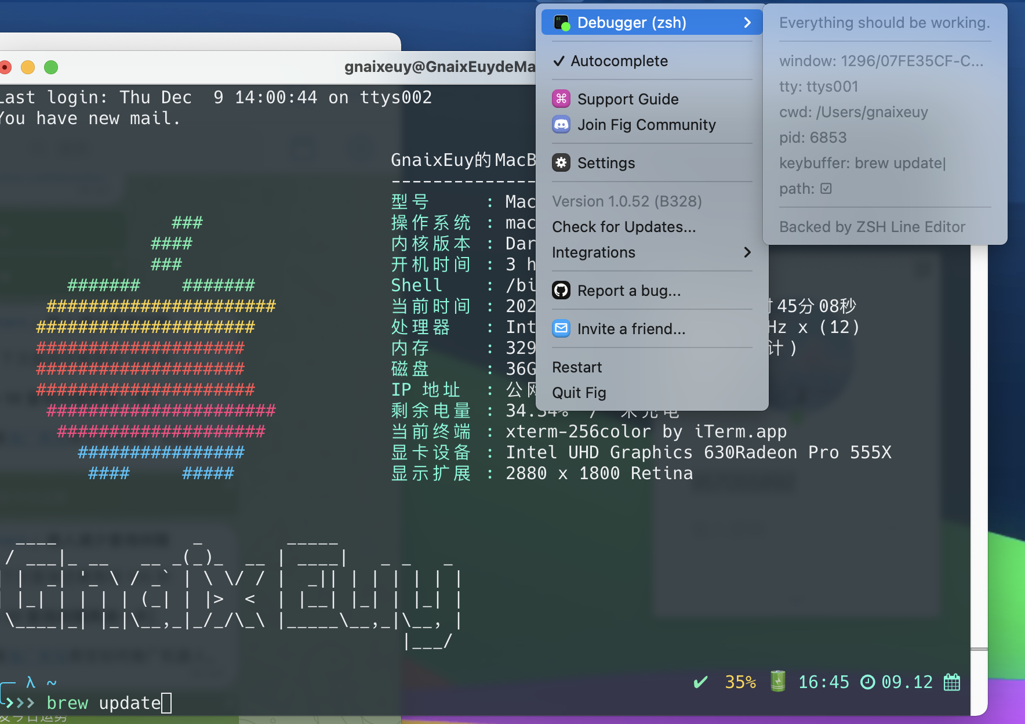Click the 35% battery percentage in prompt
Screen dimensions: 1025x724
(x=740, y=682)
